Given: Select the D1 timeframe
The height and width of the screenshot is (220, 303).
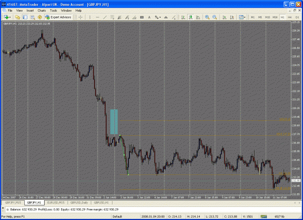Looking at the screenshot, I should pyautogui.click(x=297, y=17).
